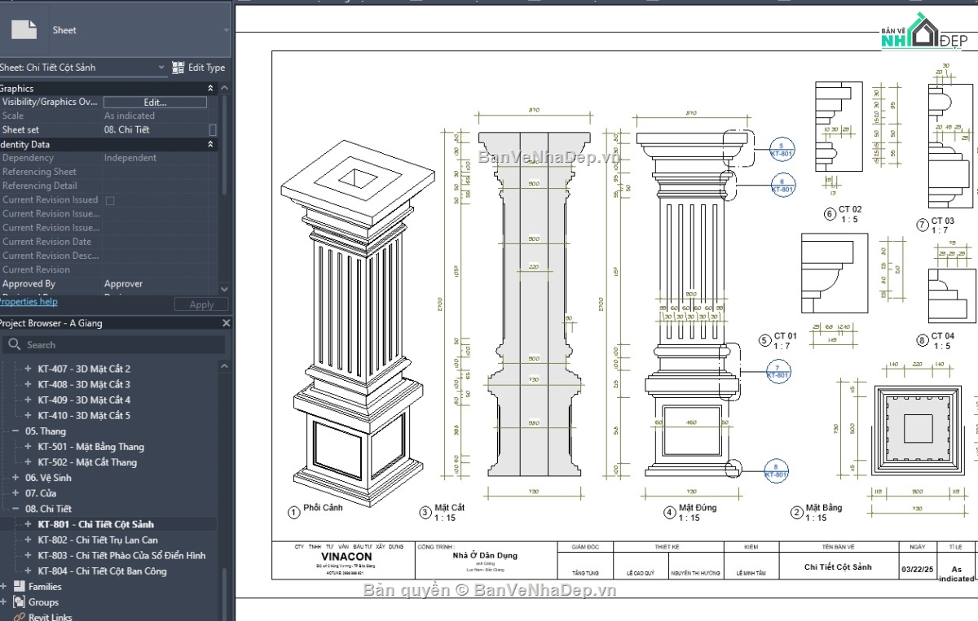Click the Mặt Bằng view title
This screenshot has width=978, height=621.
pyautogui.click(x=824, y=508)
